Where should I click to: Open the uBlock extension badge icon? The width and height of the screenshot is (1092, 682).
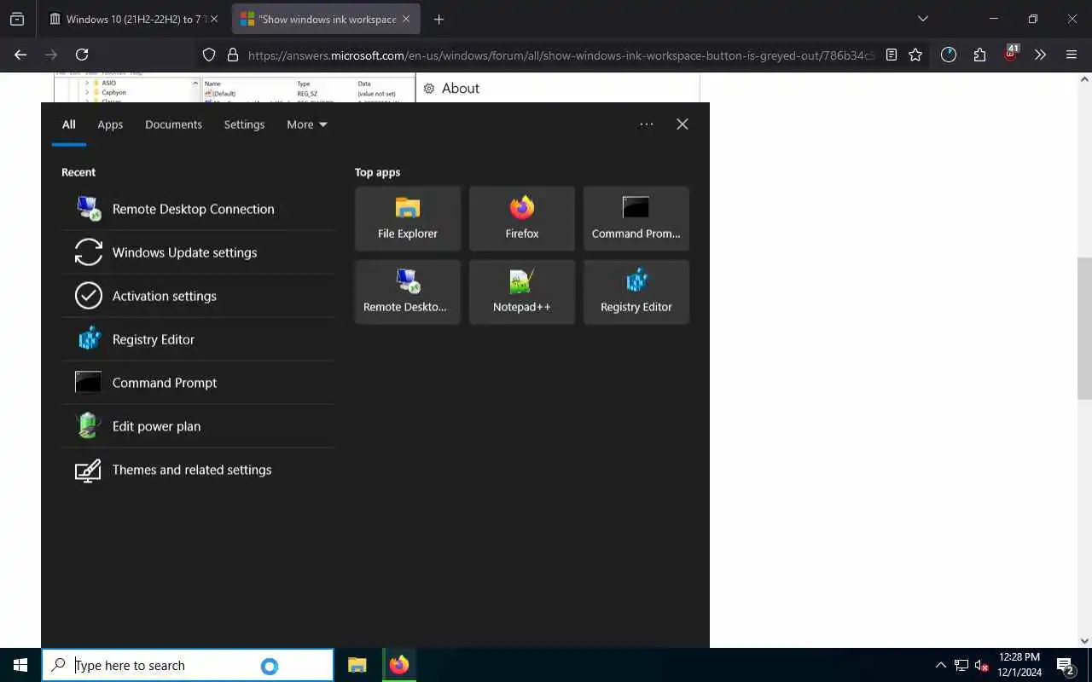pos(1011,54)
